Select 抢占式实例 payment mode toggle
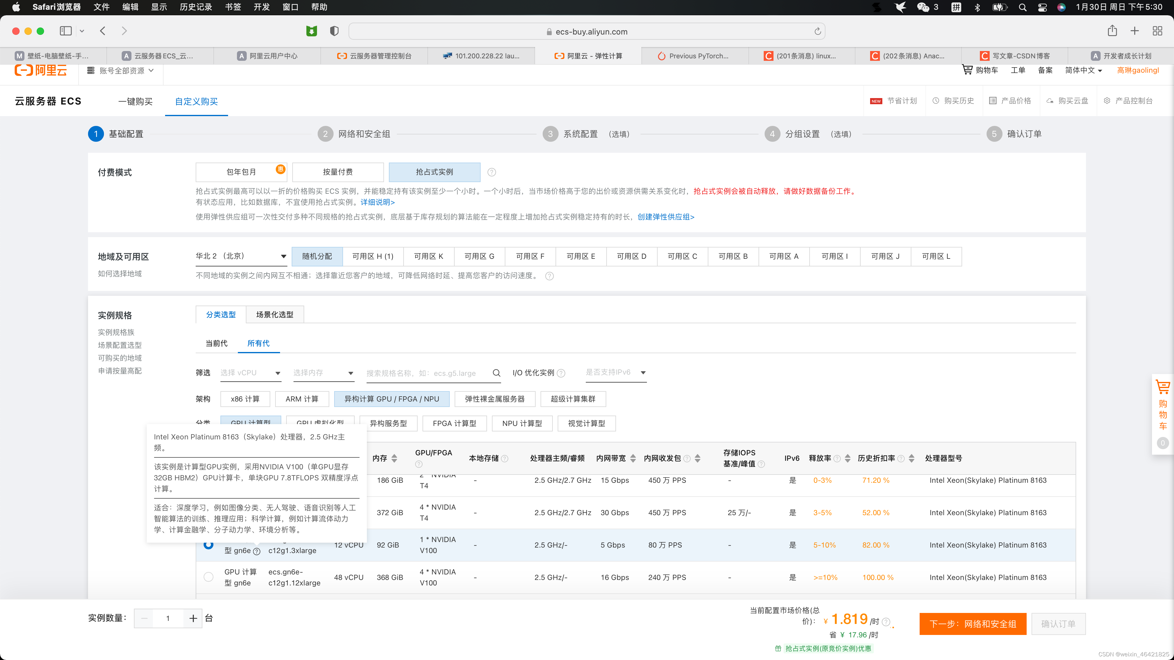The width and height of the screenshot is (1174, 660). click(x=435, y=172)
